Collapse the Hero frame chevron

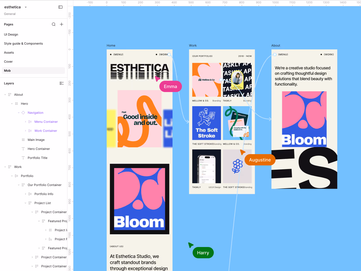coord(12,104)
